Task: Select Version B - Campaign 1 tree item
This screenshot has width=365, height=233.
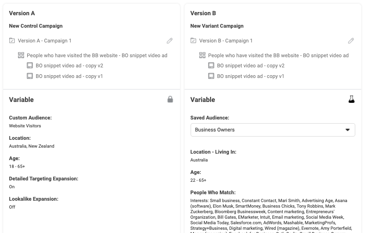Action: 226,41
